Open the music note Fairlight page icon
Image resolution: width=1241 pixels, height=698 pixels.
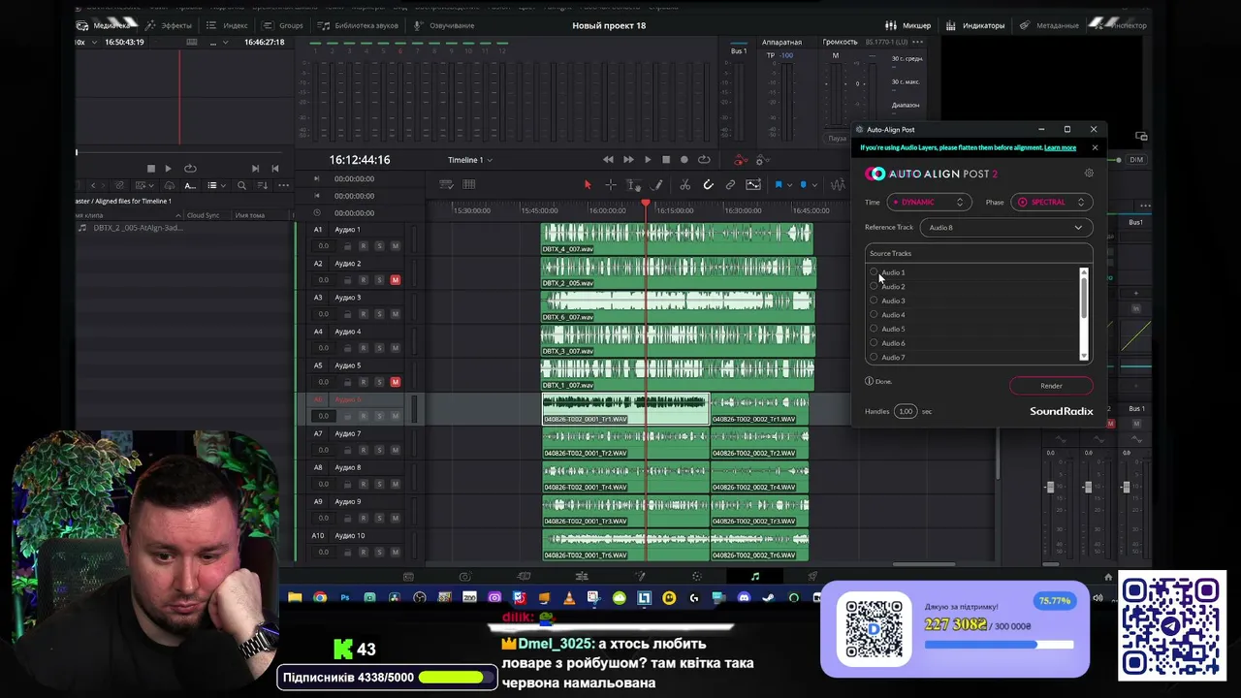755,576
